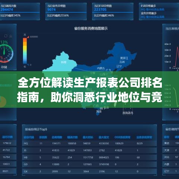Click the HB row code cell
179x179 pixels.
tap(25, 157)
